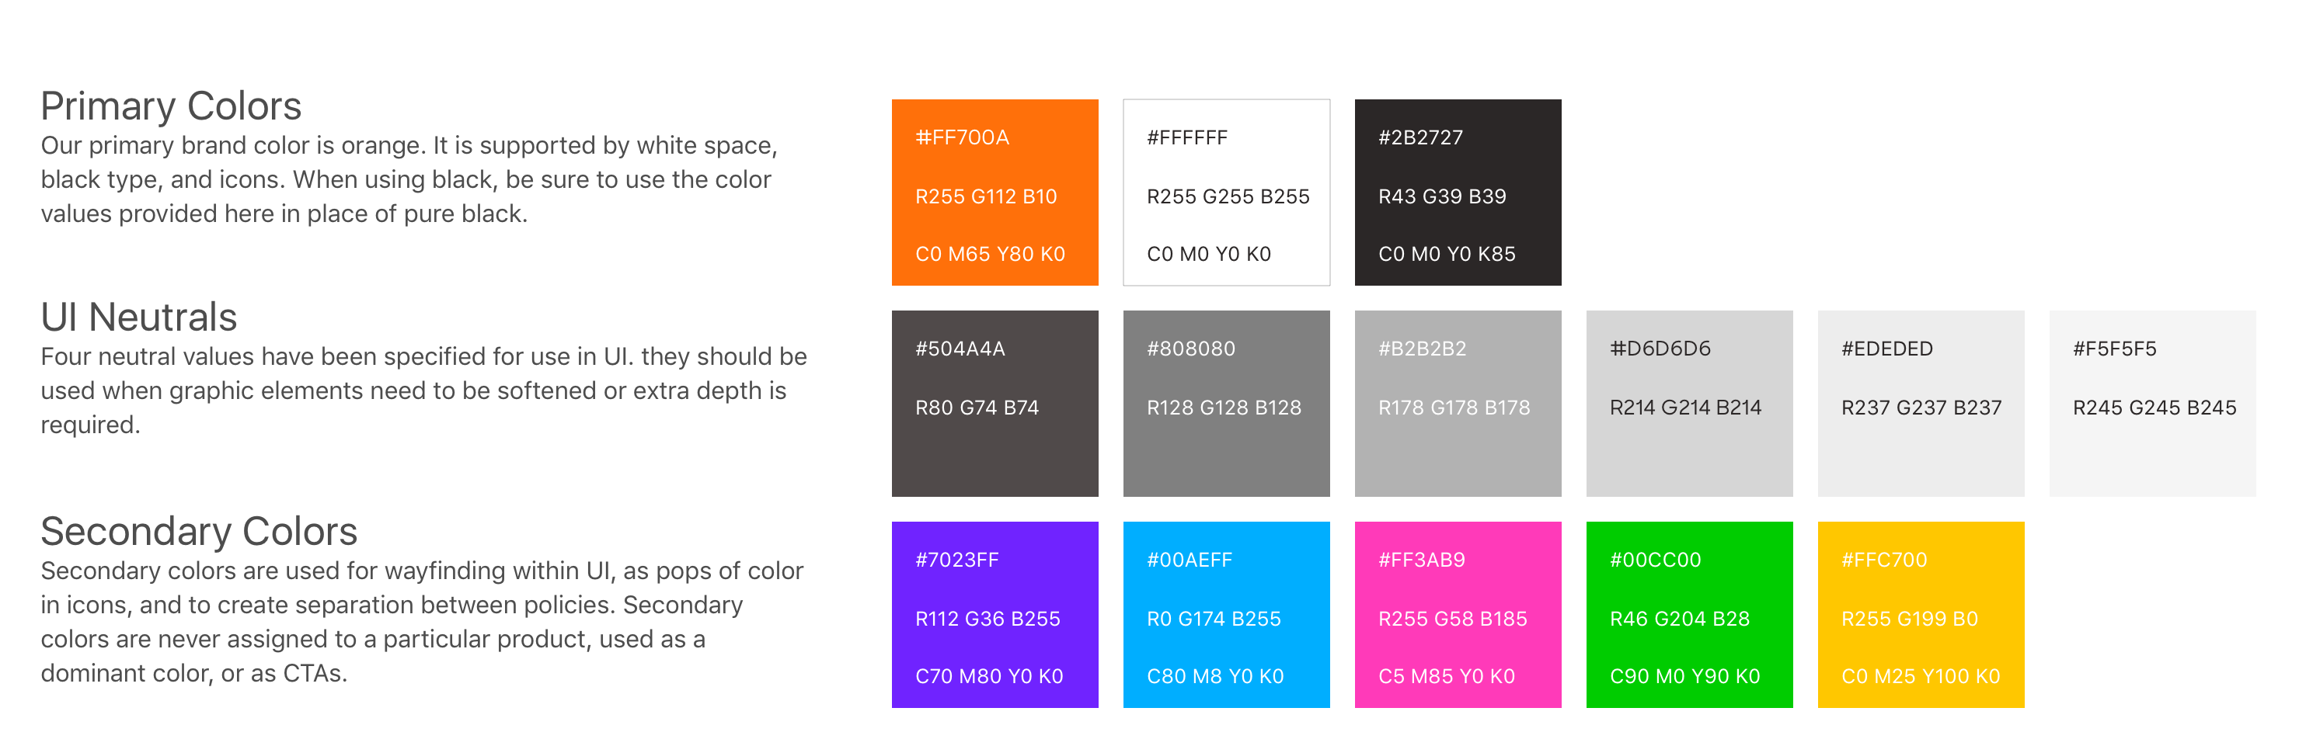
Task: Pick the dark #2B2727 swatch
Action: [1458, 193]
